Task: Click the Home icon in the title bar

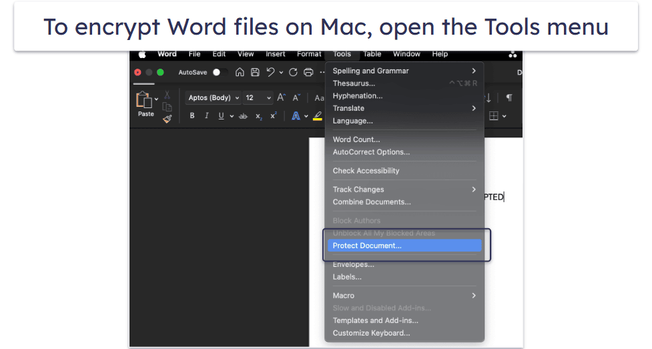Action: pyautogui.click(x=240, y=72)
